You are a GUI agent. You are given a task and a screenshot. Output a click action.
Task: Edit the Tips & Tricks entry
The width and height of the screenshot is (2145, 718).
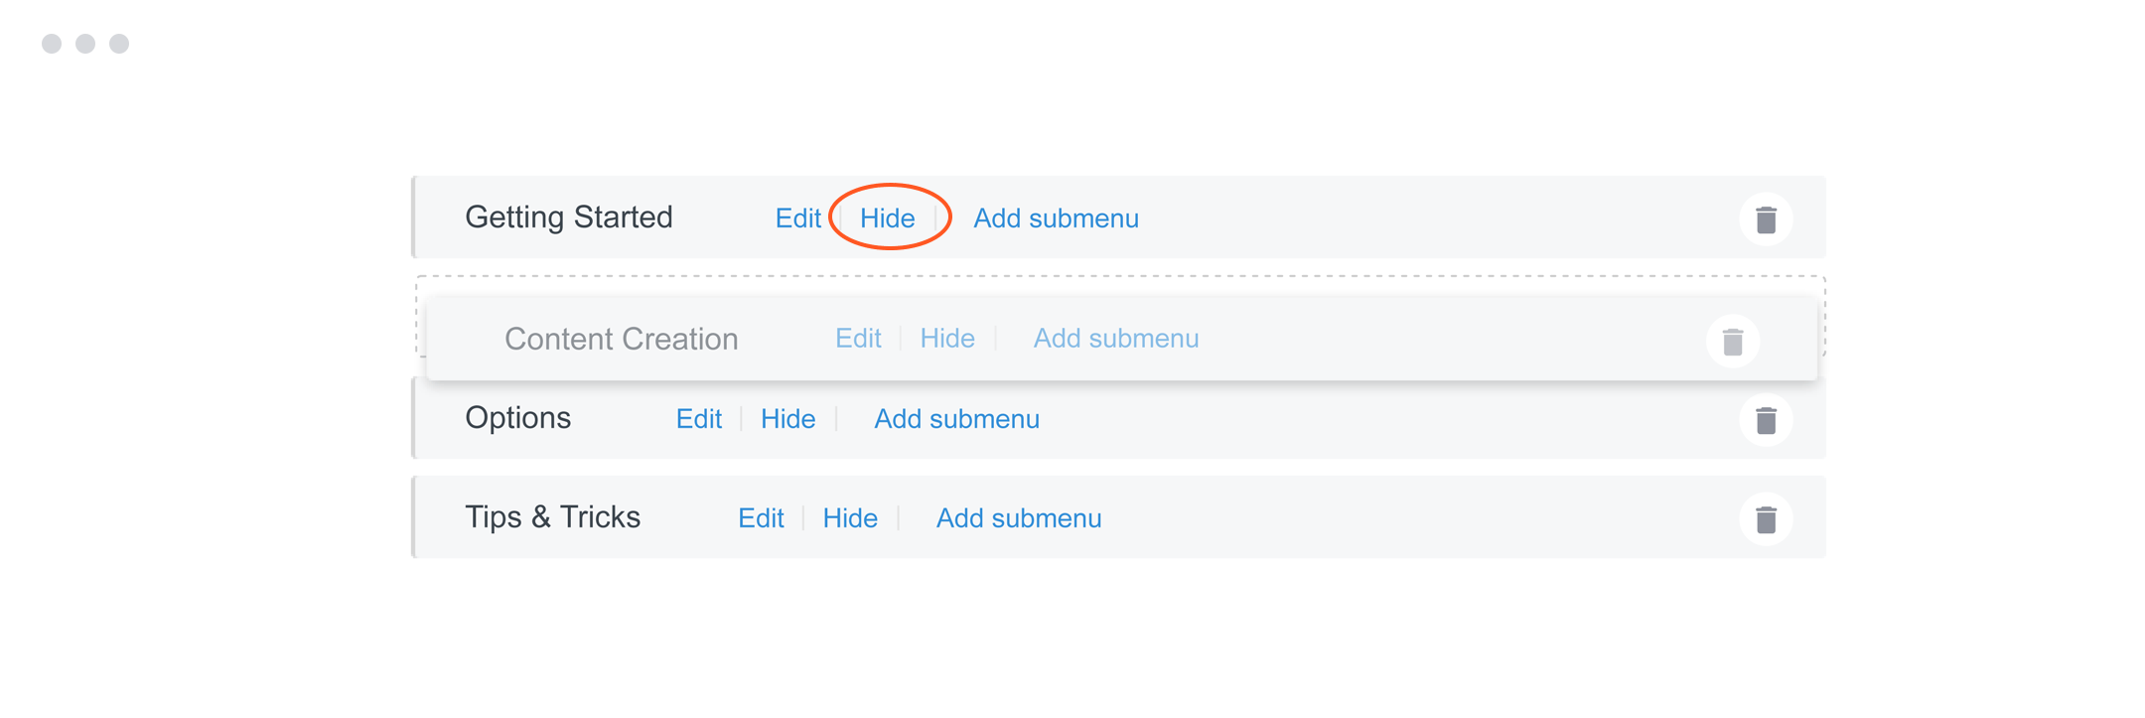tap(761, 518)
